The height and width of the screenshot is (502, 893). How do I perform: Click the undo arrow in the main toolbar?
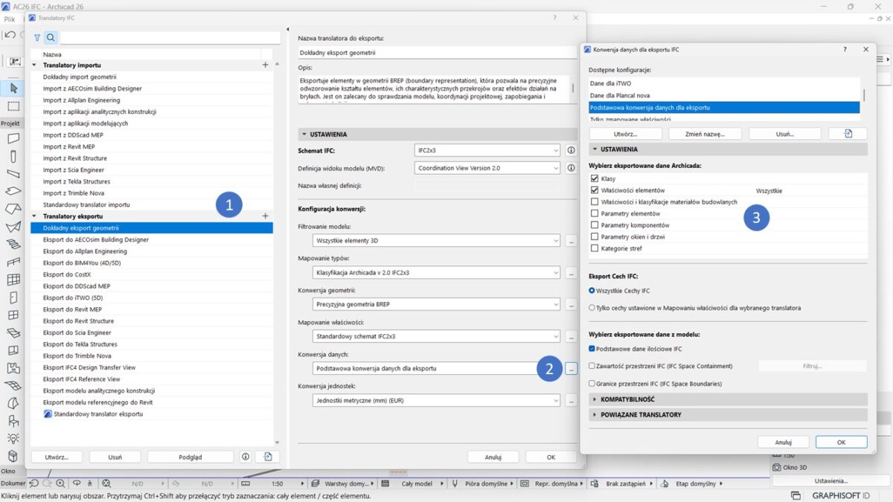click(x=10, y=35)
